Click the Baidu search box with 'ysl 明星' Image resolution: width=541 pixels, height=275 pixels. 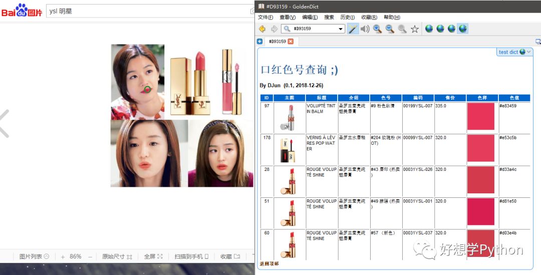point(150,11)
